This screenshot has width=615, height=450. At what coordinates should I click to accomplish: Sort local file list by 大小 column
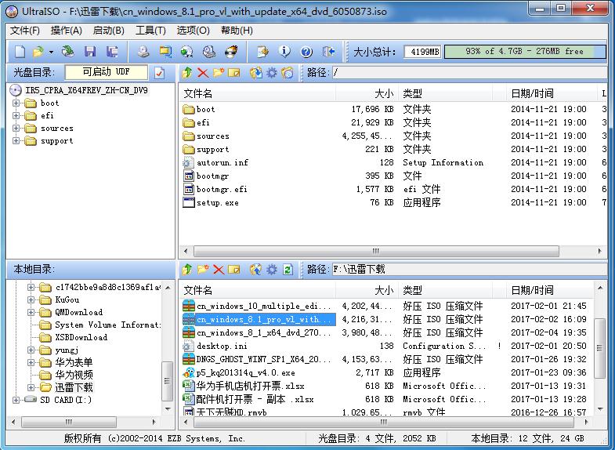[x=367, y=290]
